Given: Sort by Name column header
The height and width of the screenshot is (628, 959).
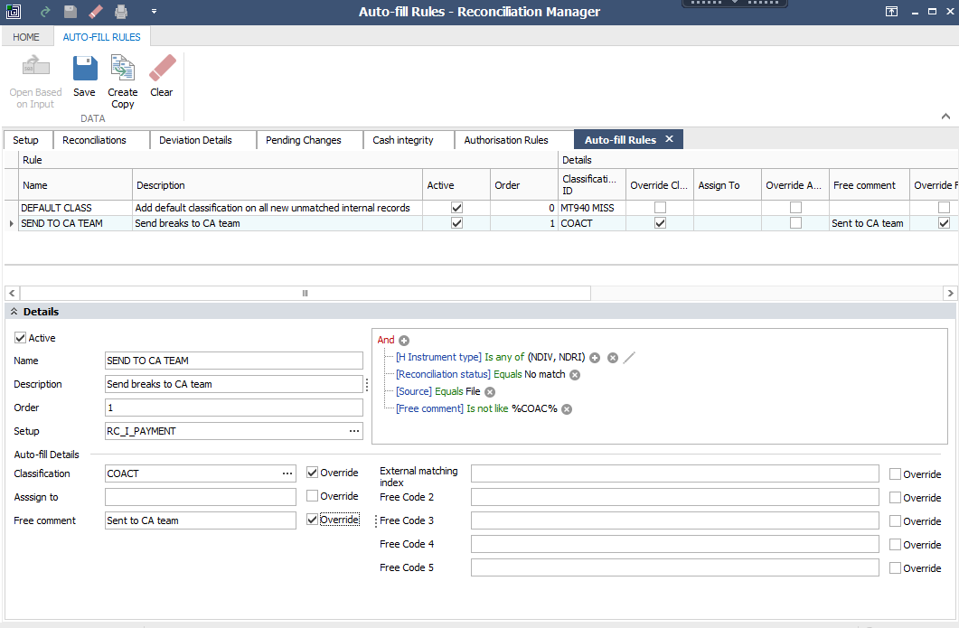Looking at the screenshot, I should coord(76,185).
